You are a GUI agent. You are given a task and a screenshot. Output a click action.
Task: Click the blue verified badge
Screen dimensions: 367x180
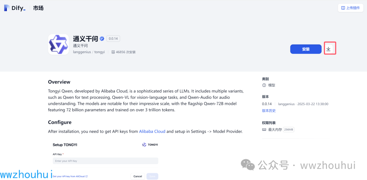102,39
